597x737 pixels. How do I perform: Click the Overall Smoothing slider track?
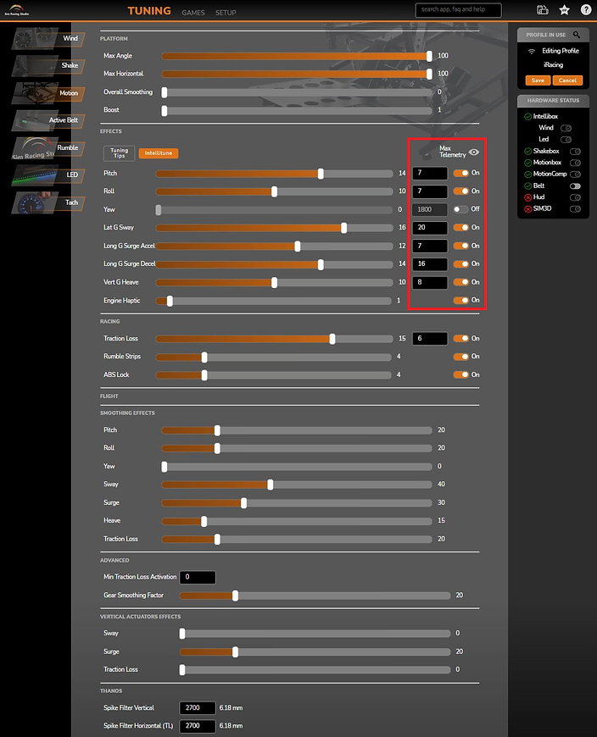point(297,92)
